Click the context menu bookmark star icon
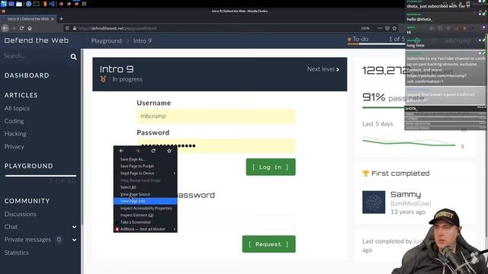The height and width of the screenshot is (274, 488). (x=169, y=151)
